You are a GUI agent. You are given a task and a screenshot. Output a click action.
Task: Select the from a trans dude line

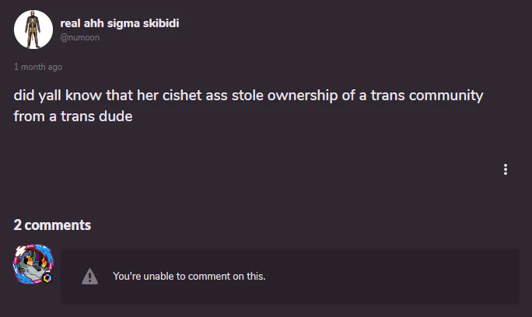pyautogui.click(x=73, y=117)
